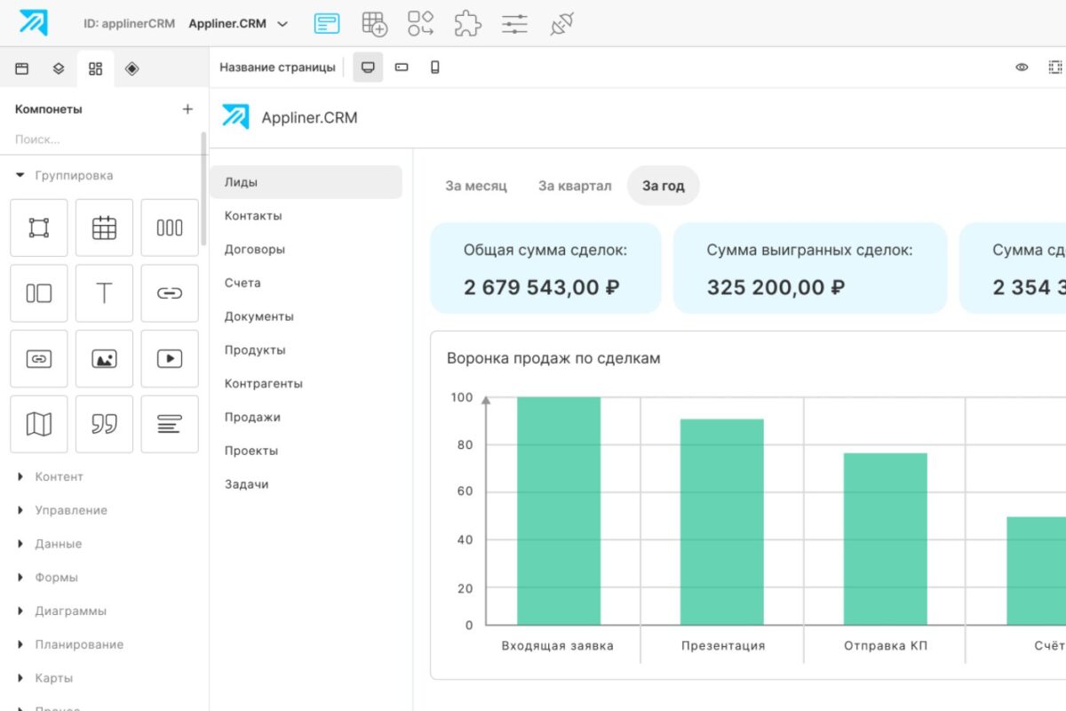Add the folded map component
The width and height of the screenshot is (1066, 711).
[x=39, y=424]
